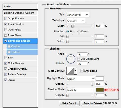Enable the Anti-aliased checkbox

click(x=82, y=71)
